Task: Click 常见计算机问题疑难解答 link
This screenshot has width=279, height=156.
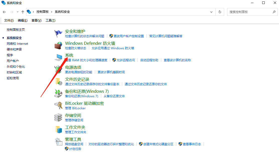Action: [166, 36]
